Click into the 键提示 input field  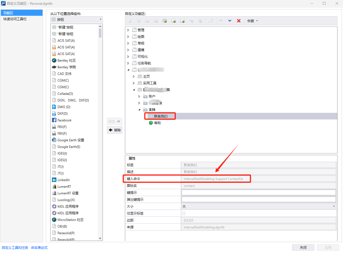258,192
